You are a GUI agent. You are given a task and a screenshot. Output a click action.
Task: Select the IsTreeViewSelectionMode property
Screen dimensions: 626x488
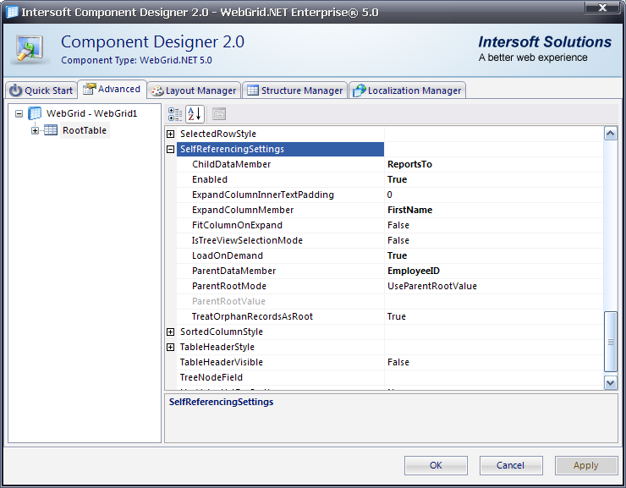click(280, 240)
